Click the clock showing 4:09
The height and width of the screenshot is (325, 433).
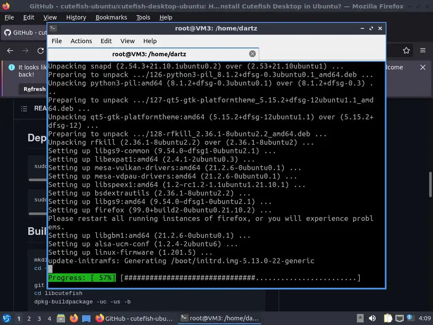click(425, 318)
